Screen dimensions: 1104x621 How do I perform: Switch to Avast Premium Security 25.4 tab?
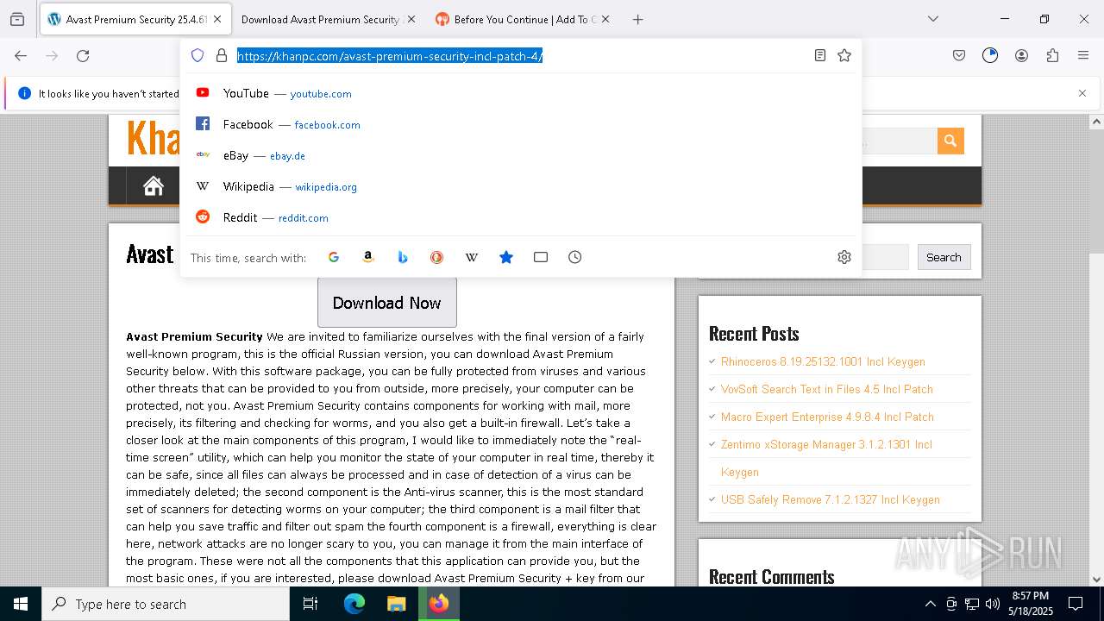pos(135,19)
